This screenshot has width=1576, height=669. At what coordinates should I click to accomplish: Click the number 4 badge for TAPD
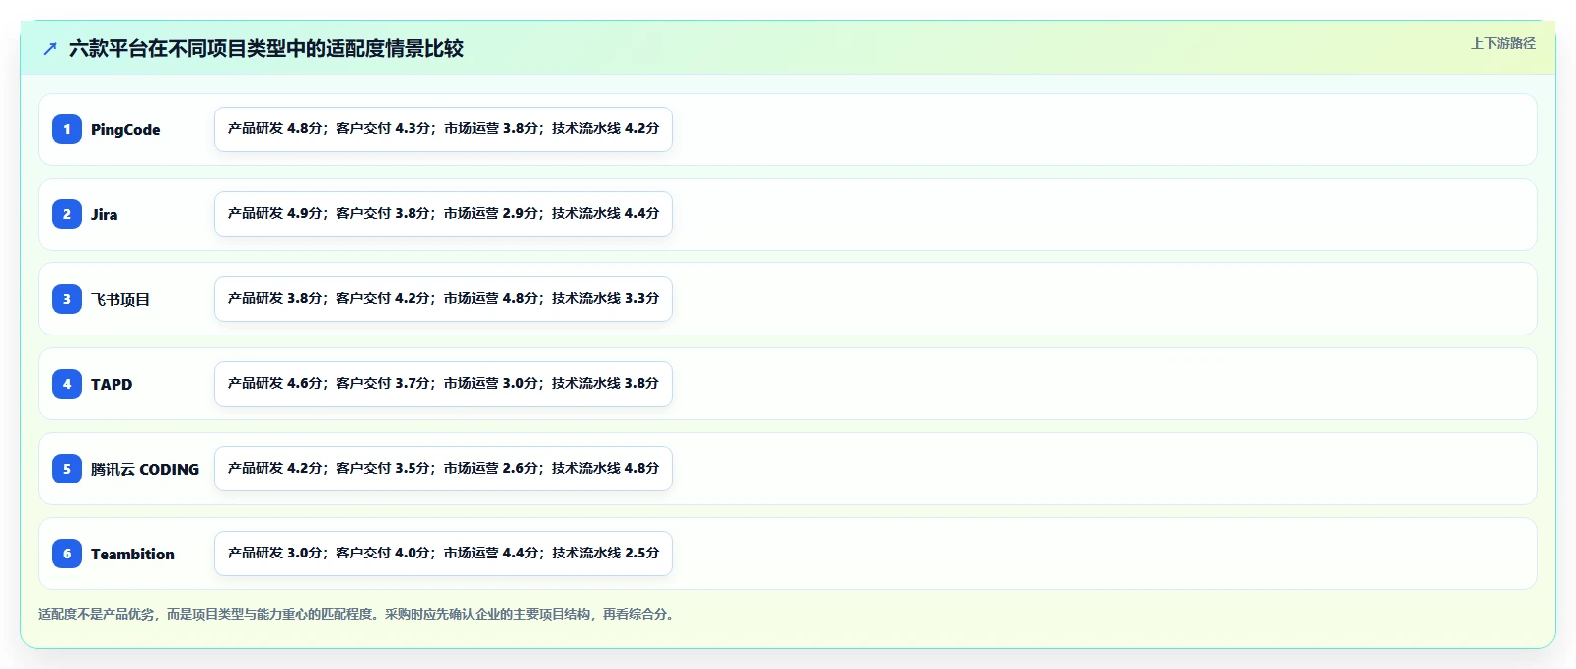click(x=67, y=384)
